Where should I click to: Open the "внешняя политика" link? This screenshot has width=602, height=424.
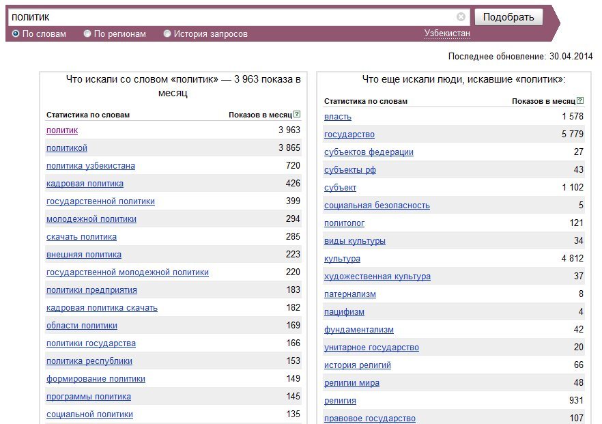[x=84, y=254]
